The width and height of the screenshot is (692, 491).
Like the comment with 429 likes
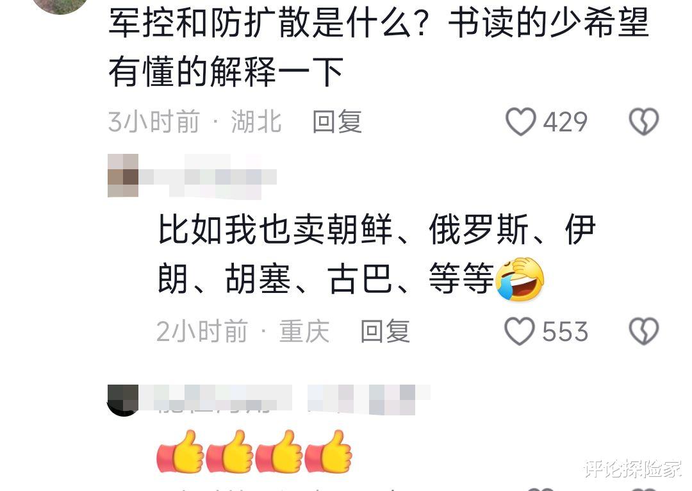pos(521,121)
